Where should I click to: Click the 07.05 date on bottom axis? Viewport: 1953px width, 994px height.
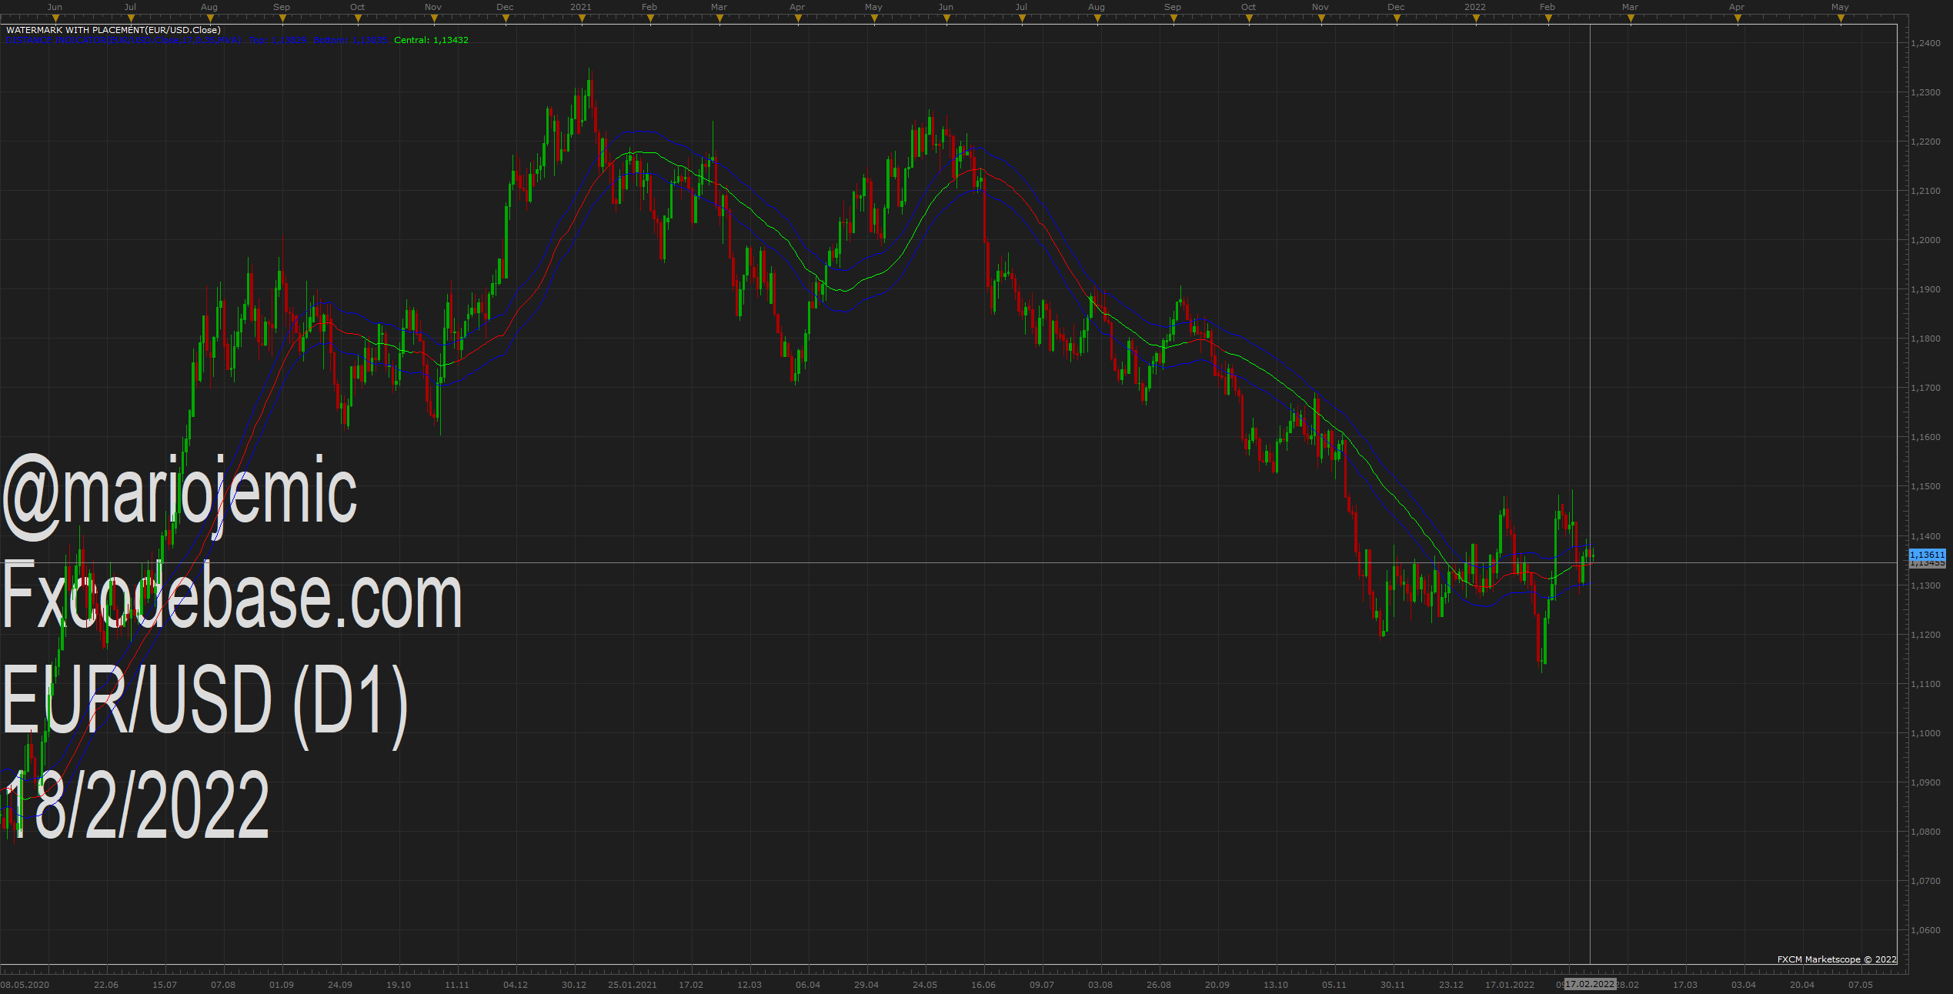1861,985
